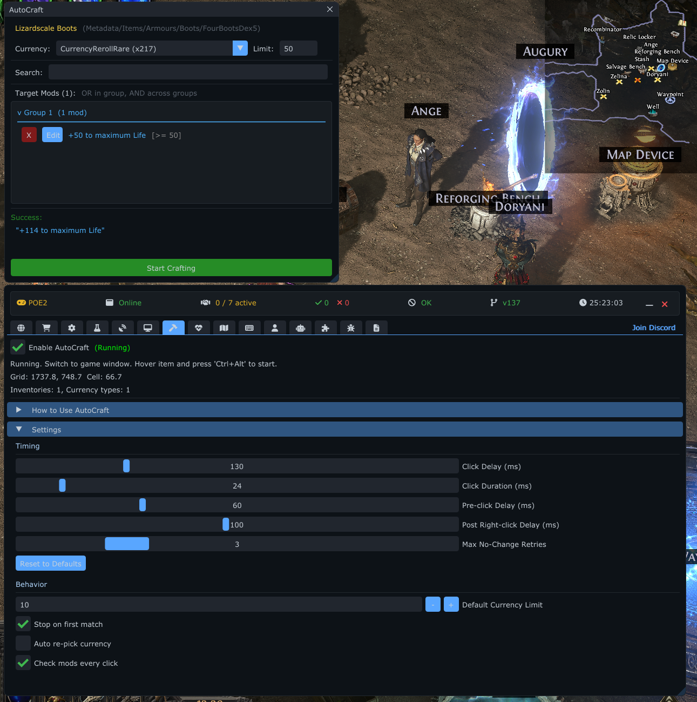Click the "+50 to maximum Life" mod text
The image size is (697, 702).
click(x=107, y=135)
